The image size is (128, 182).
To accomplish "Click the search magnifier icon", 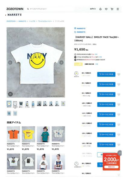I will click(x=28, y=9).
